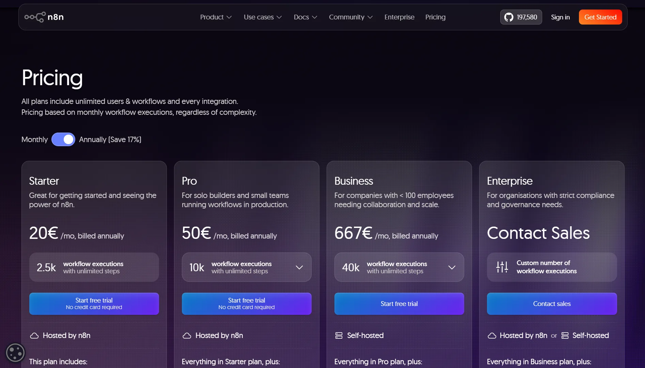Click the 20€ price text
This screenshot has width=645, height=368.
(44, 233)
